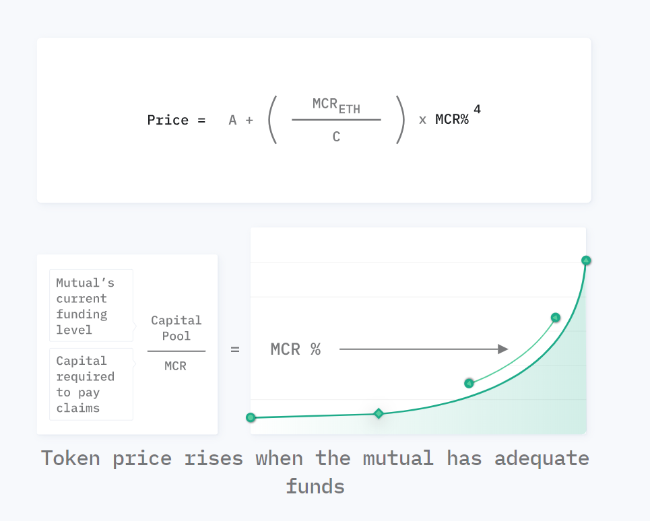The height and width of the screenshot is (521, 650).
Task: Click the 'Token price rises' caption
Action: [x=315, y=472]
